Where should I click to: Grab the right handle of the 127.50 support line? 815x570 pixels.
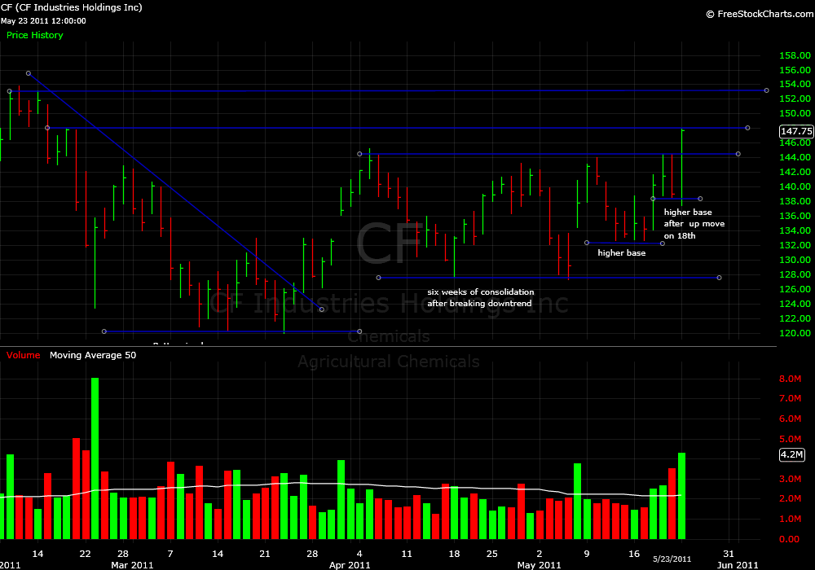(x=720, y=278)
